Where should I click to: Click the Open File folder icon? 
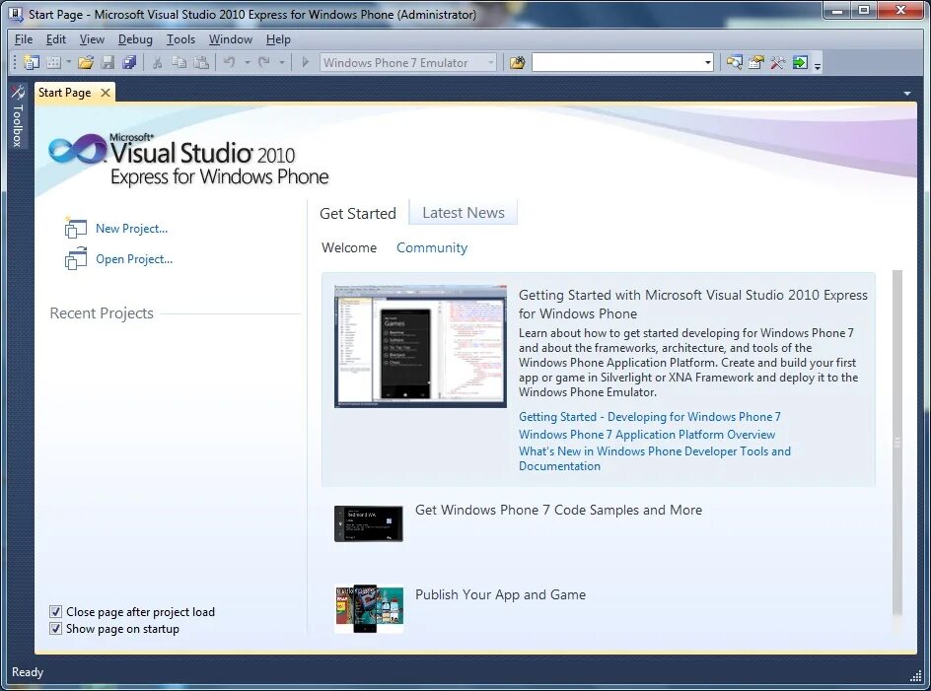click(86, 62)
